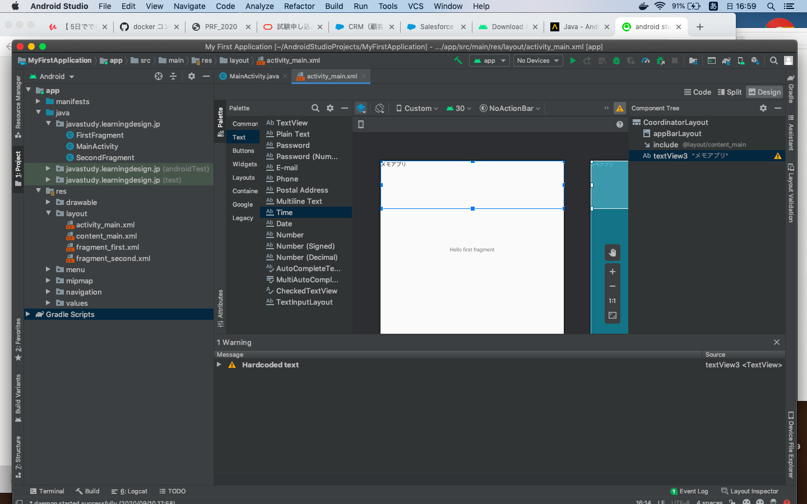Click the Make Project hammer icon
Screen dimensions: 807x504
point(458,60)
